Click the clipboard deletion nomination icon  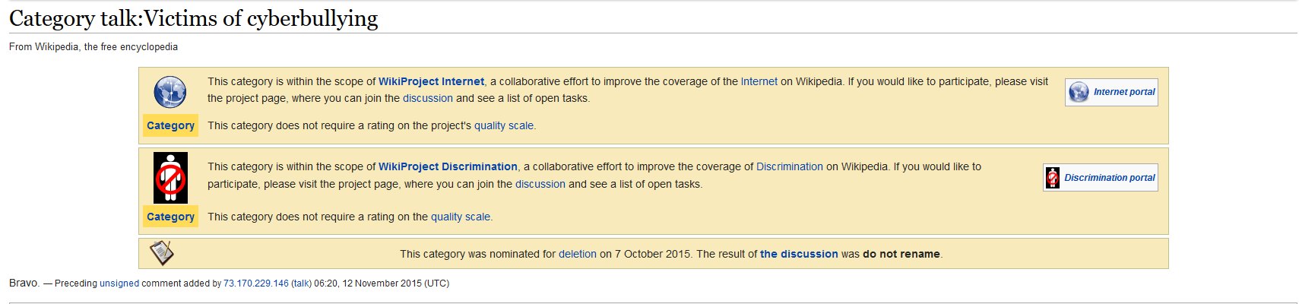162,253
